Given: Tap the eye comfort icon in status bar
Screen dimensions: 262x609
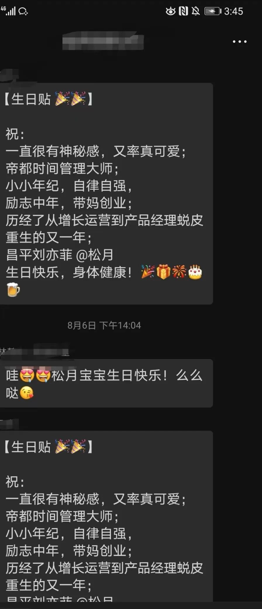Looking at the screenshot, I should 170,11.
